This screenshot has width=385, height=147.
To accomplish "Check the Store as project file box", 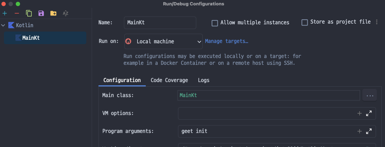I will [305, 23].
